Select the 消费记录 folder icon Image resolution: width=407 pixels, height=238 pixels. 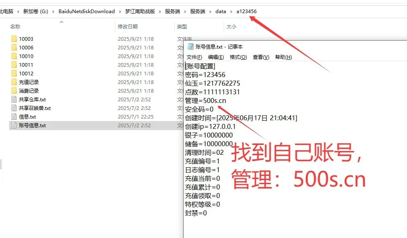(x=14, y=91)
